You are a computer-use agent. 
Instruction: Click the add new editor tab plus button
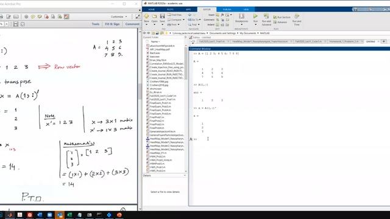click(384, 41)
